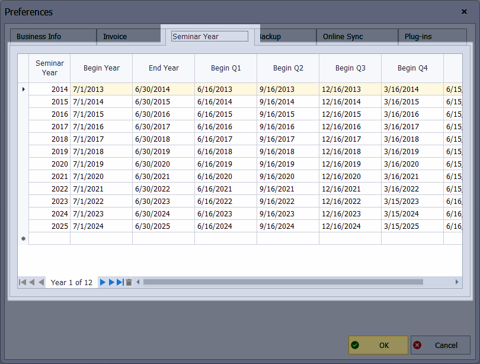Click the OK button's green checkmark icon

tap(355, 345)
